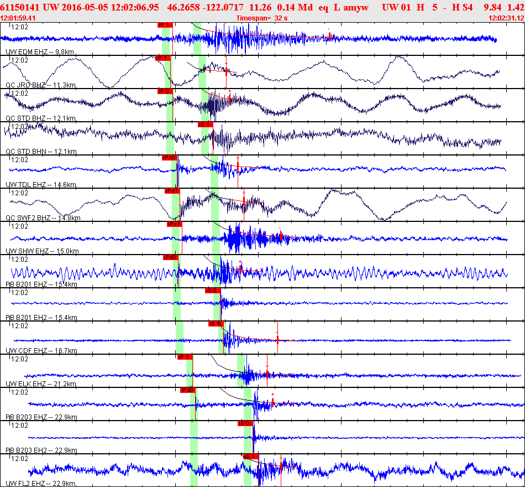Viewport: 525px width, 487px height.
Task: Click the iS 1 pick flag on QC STD BHN
Action: click(x=205, y=125)
